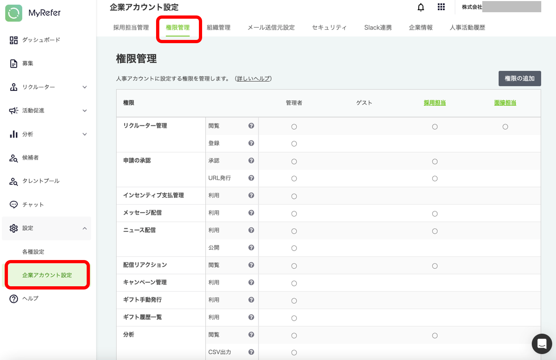Click help icon for CSV出力 row
This screenshot has width=556, height=360.
click(x=251, y=352)
